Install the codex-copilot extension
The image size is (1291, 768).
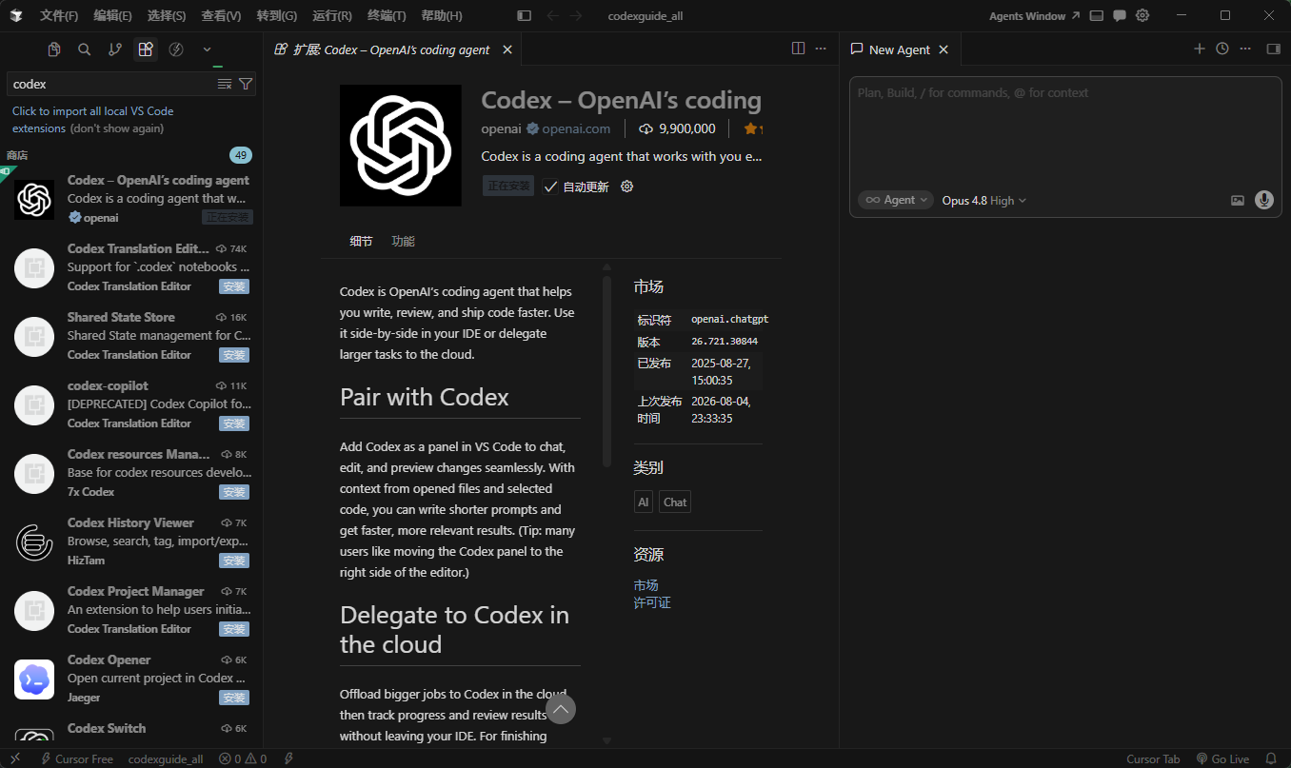pos(234,423)
